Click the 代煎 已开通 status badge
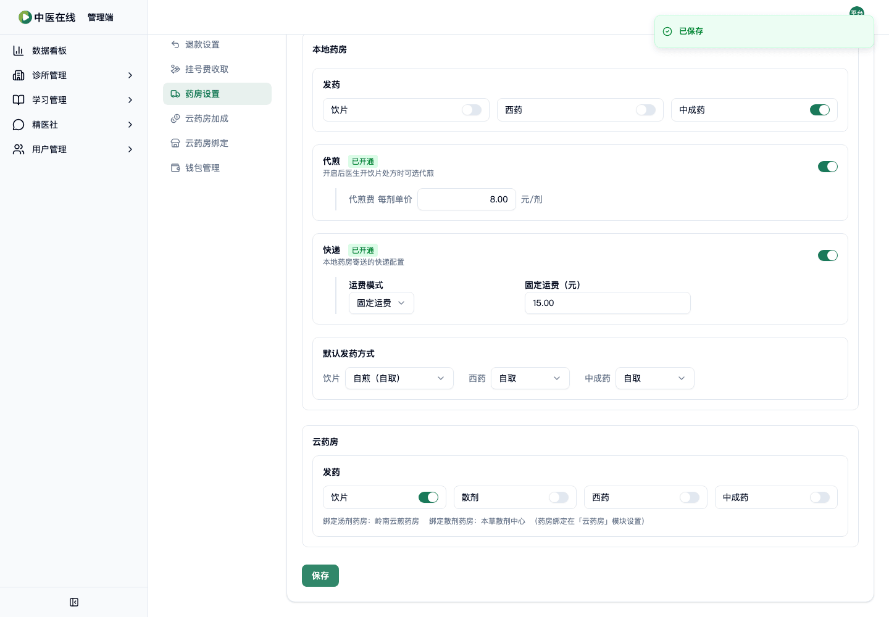 tap(363, 162)
